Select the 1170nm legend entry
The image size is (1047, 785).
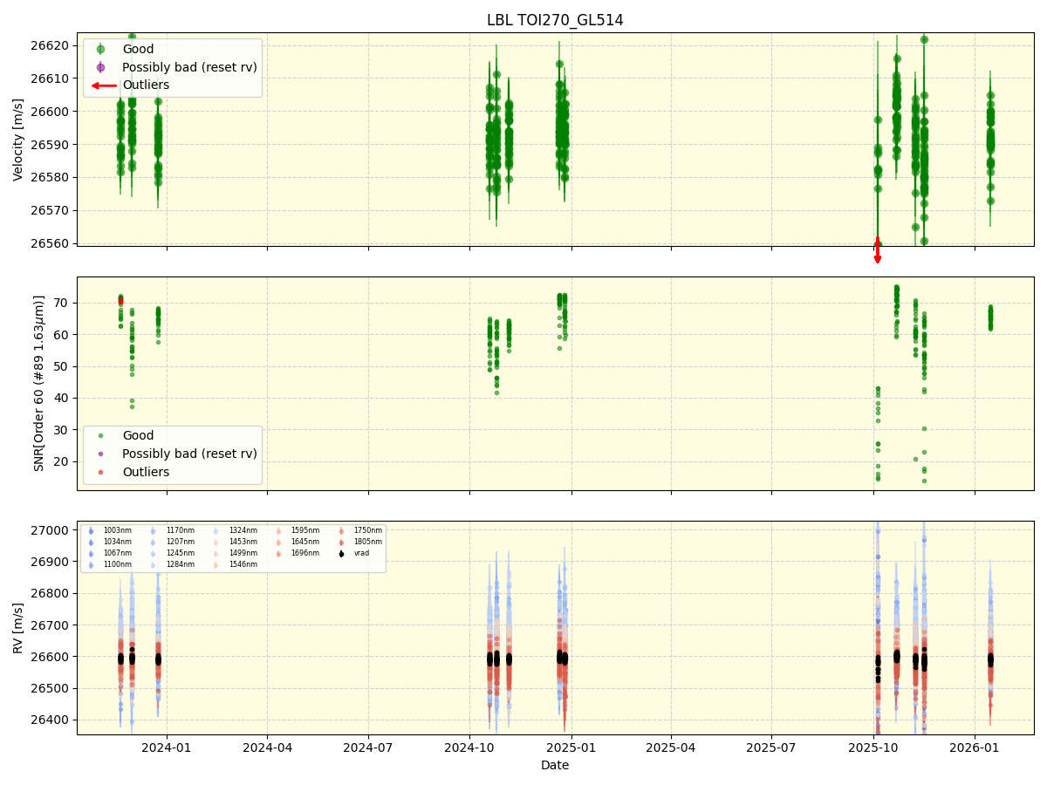(x=181, y=530)
